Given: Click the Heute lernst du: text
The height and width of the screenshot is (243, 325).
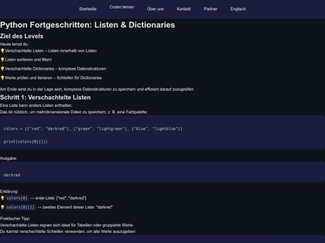Looking at the screenshot, I should [x=14, y=44].
